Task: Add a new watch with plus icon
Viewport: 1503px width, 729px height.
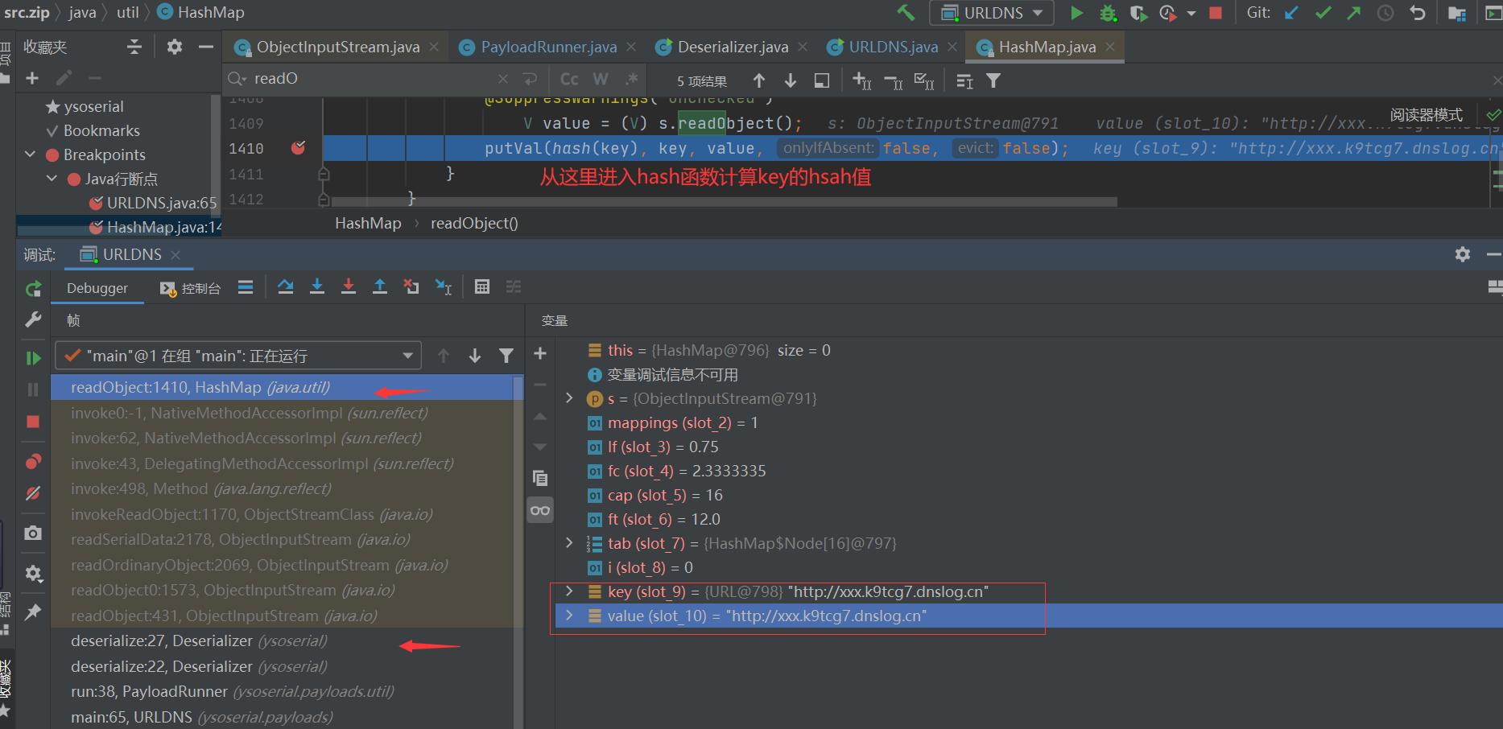Action: click(540, 353)
